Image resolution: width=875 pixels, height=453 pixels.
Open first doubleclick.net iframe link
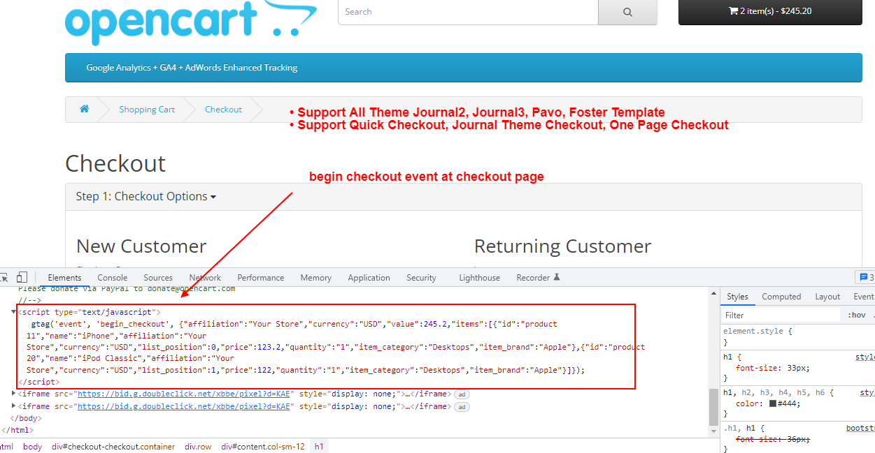[184, 394]
